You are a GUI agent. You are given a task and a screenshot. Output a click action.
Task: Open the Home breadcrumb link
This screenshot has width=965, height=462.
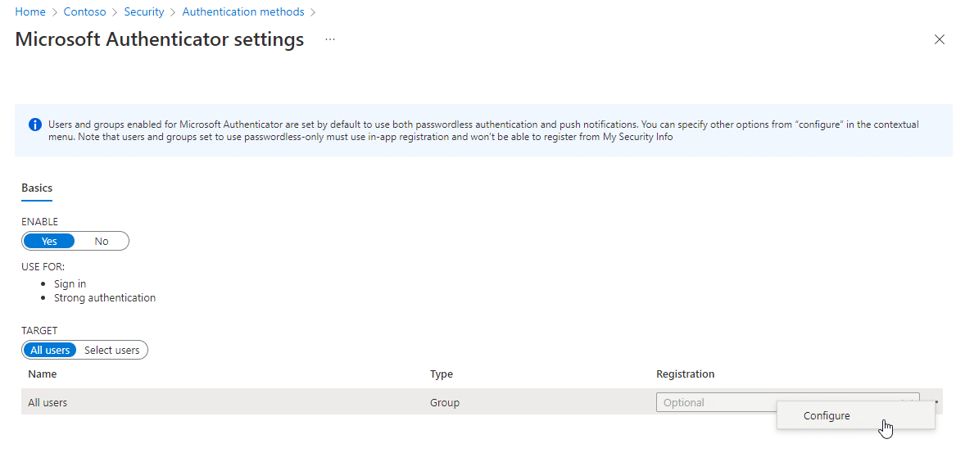tap(30, 11)
